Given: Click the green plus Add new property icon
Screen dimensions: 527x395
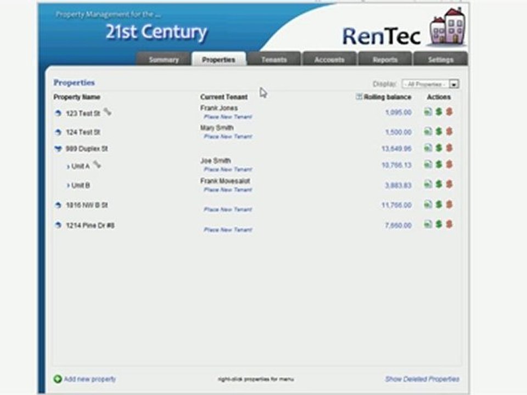Looking at the screenshot, I should (x=58, y=379).
